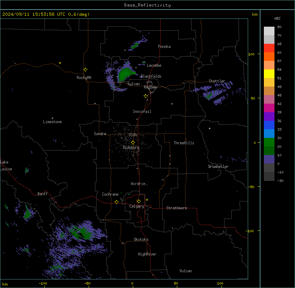Click the purple 36-39 dBZ legend swatch

(269, 117)
